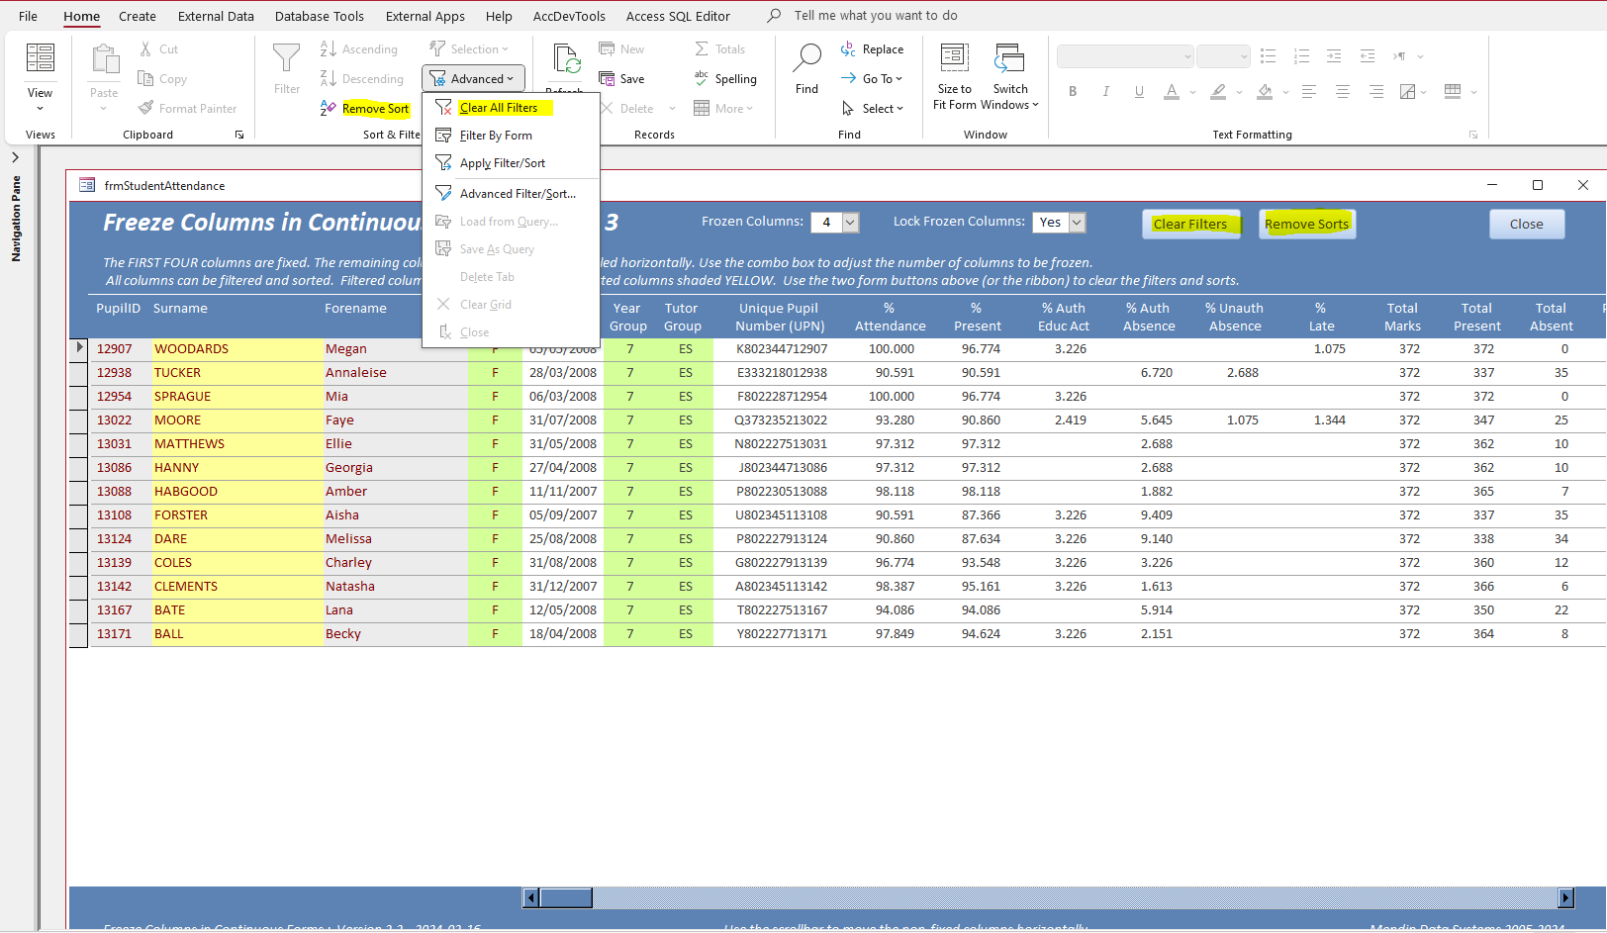
Task: Toggle Italic text formatting
Action: tap(1105, 91)
